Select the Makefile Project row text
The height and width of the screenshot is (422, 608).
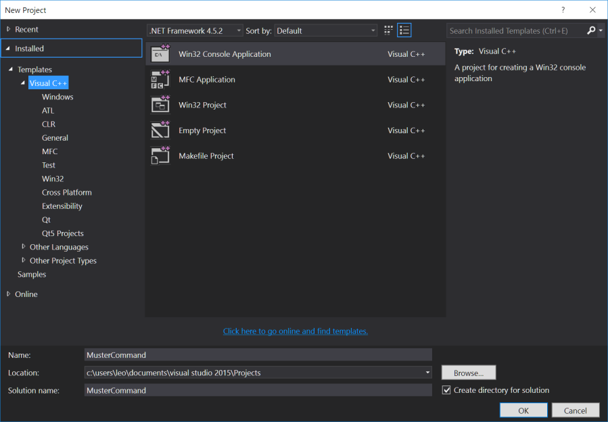pyautogui.click(x=206, y=156)
